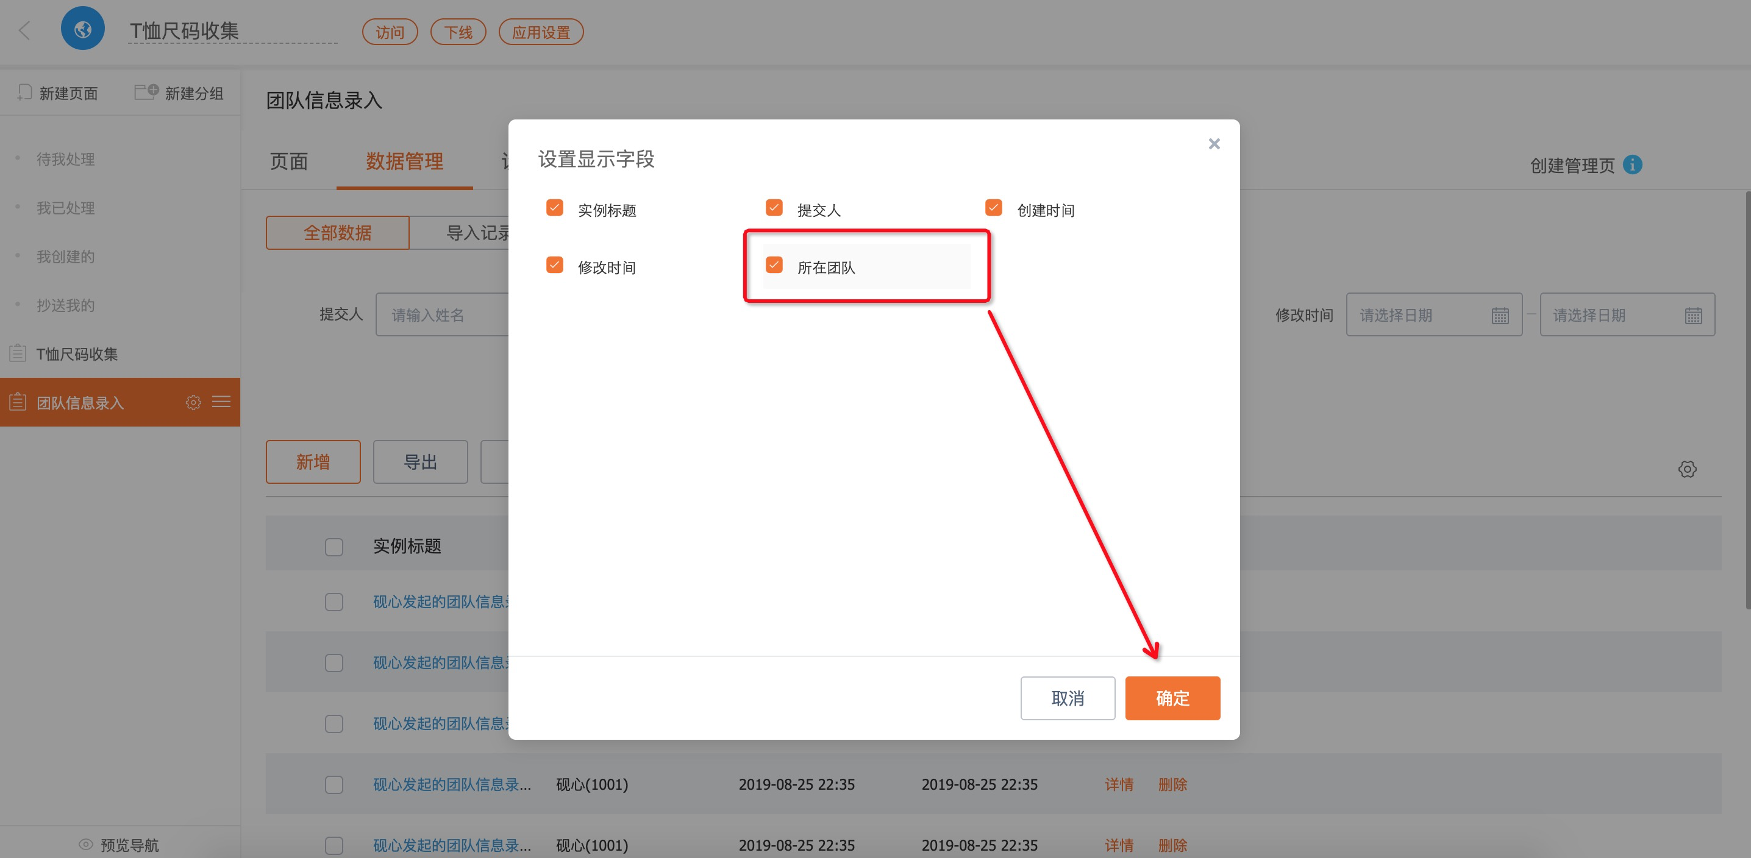This screenshot has height=858, width=1751.
Task: Click the 取消 button in dialog
Action: point(1067,698)
